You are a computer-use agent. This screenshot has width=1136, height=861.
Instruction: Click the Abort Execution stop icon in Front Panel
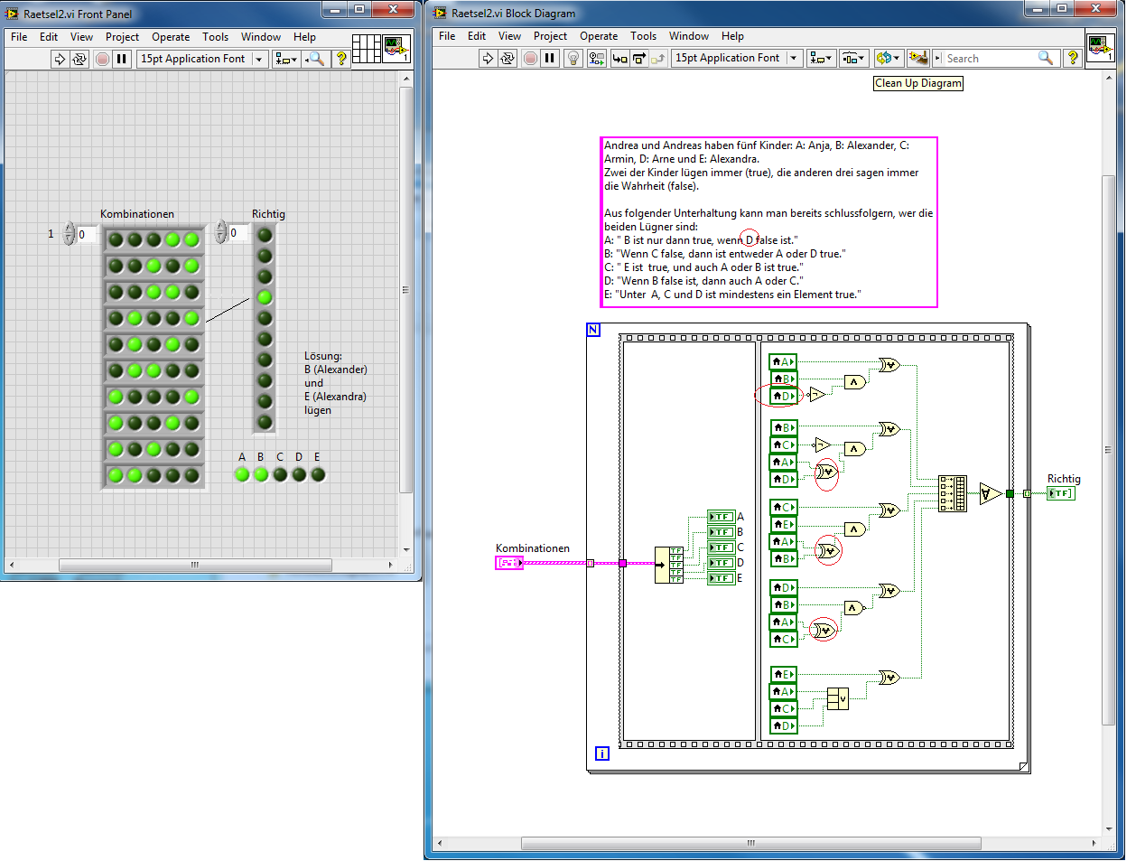click(102, 59)
